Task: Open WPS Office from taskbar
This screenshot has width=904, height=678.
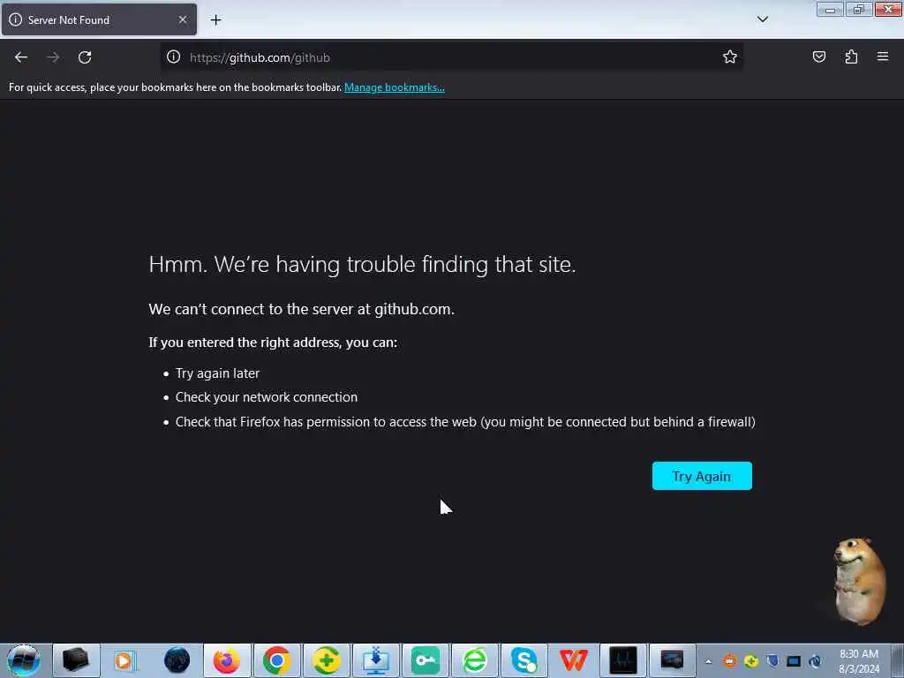Action: click(x=573, y=660)
